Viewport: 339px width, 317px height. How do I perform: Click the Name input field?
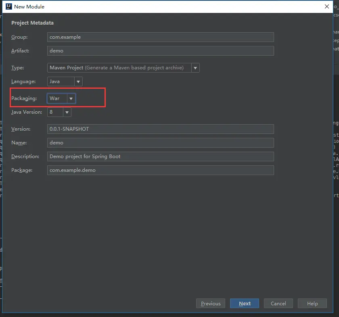[161, 143]
